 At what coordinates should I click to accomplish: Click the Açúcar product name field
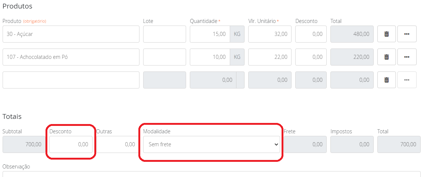point(71,34)
